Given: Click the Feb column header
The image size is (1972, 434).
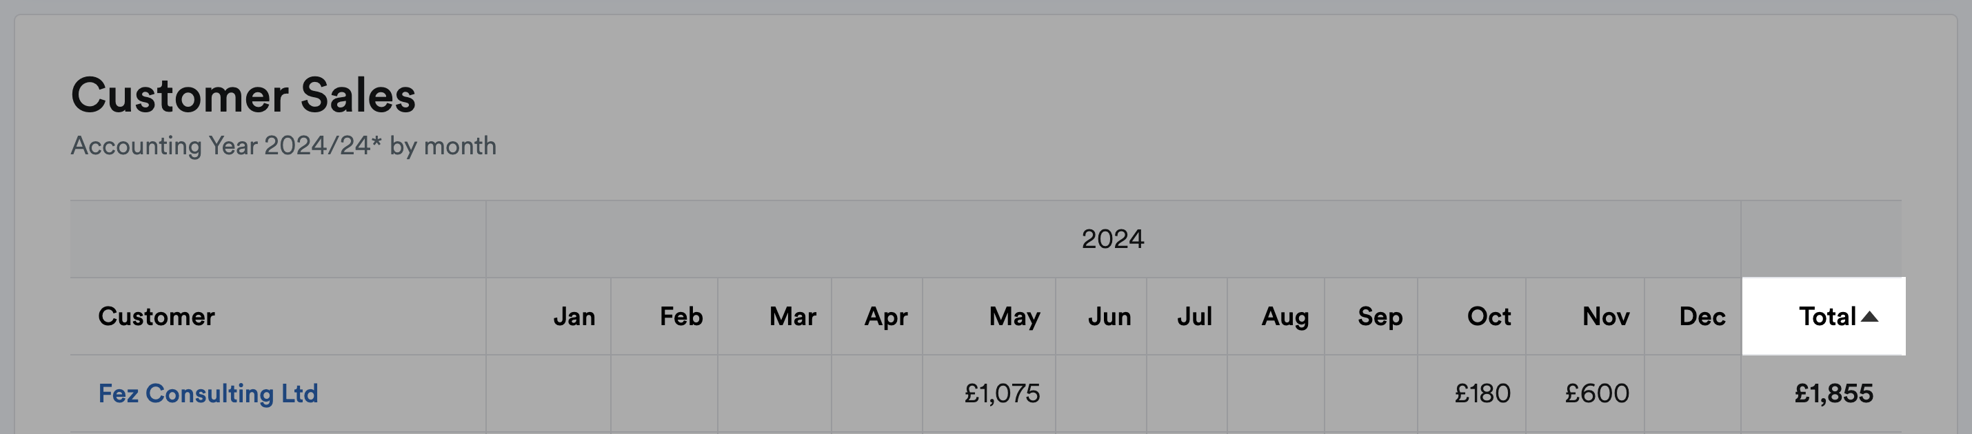Looking at the screenshot, I should pyautogui.click(x=681, y=316).
